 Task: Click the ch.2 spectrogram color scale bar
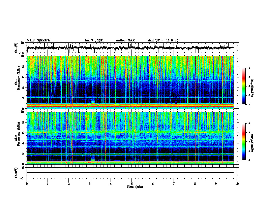[244, 142]
